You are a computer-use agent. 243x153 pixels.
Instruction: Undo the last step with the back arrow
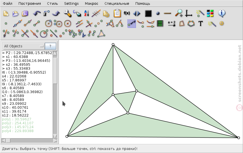[37, 14]
